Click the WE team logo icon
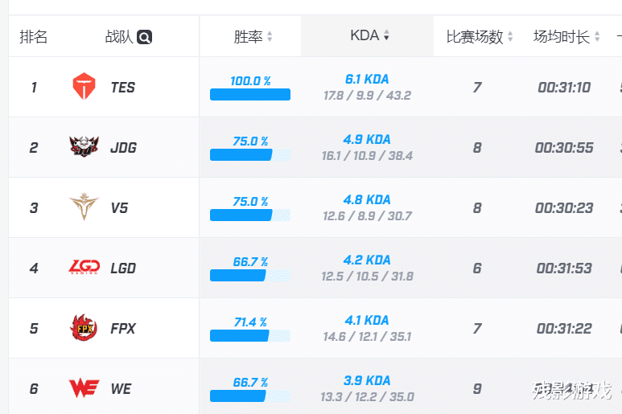The image size is (622, 414). (84, 388)
